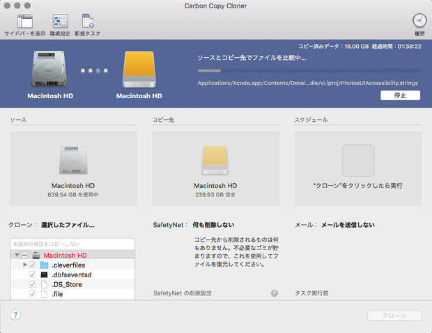Select the .DS_Store row name
This screenshot has width=432, height=333.
click(67, 284)
